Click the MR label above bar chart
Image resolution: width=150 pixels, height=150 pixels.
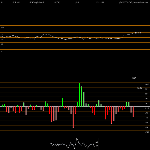coord(134,78)
